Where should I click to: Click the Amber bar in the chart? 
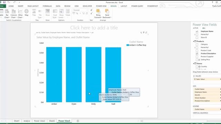pyautogui.click(x=54, y=74)
